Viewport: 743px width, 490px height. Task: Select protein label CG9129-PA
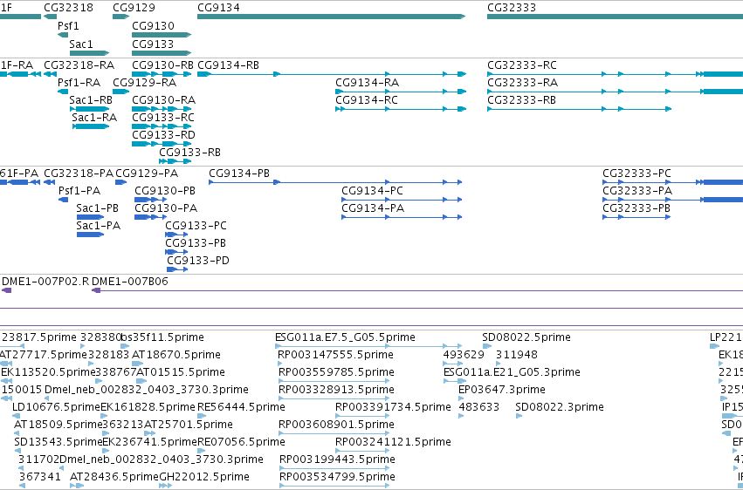[x=147, y=174]
